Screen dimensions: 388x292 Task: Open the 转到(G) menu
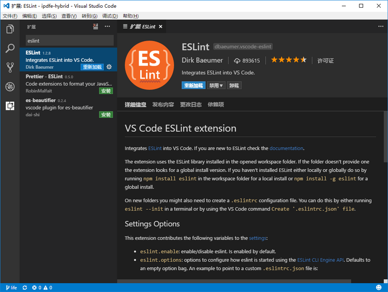coord(89,16)
